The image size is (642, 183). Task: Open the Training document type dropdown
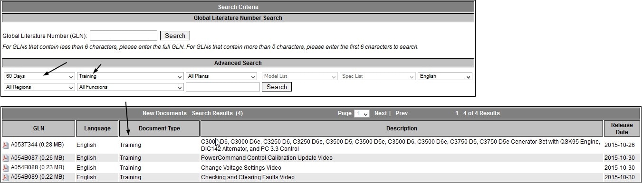[130, 76]
